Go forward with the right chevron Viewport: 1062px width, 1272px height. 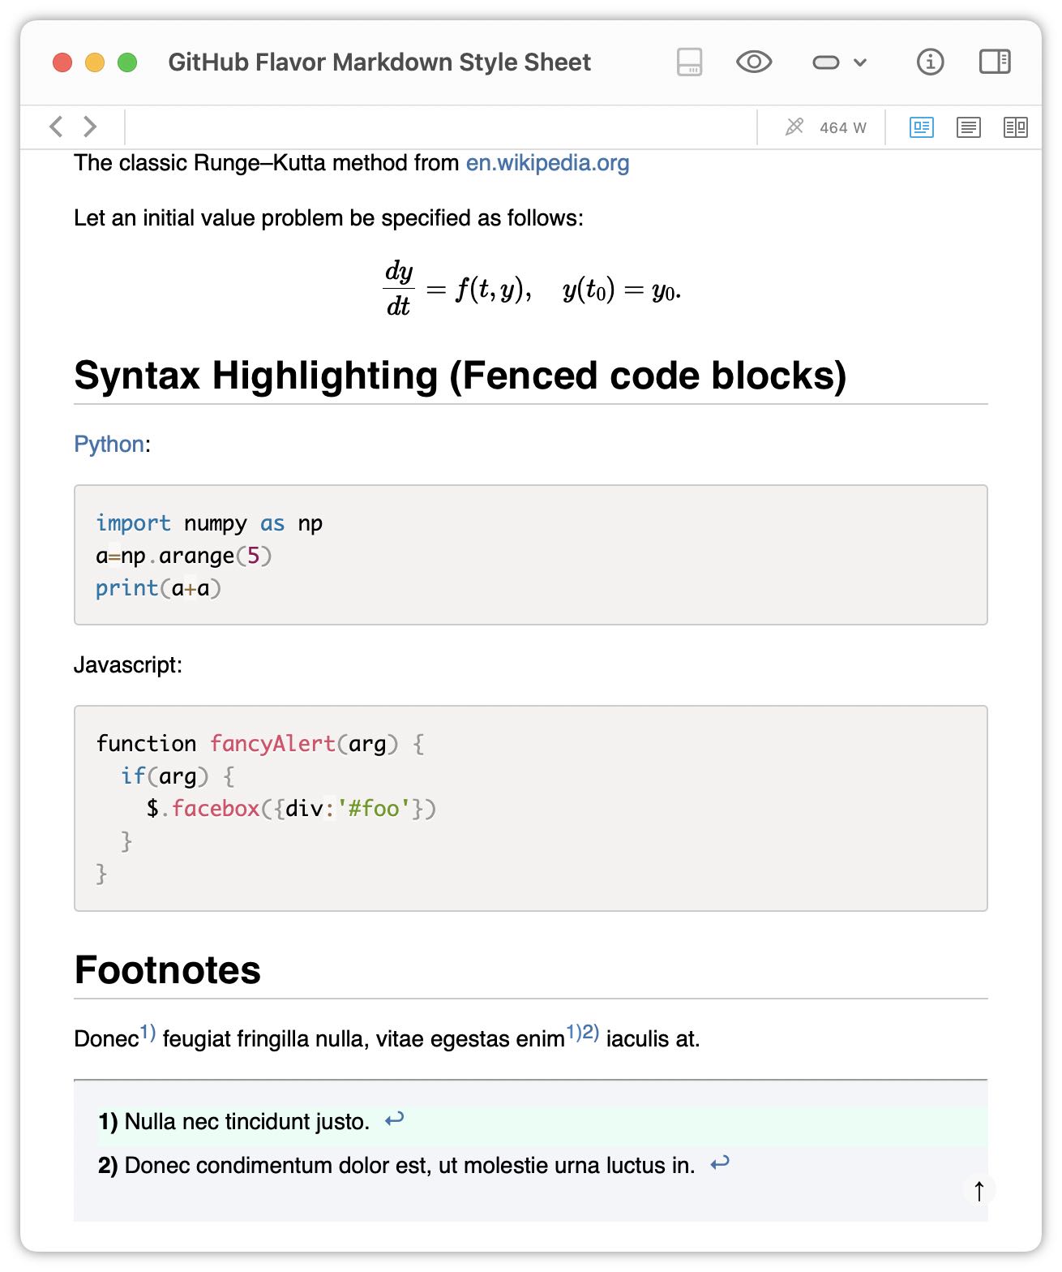point(90,127)
